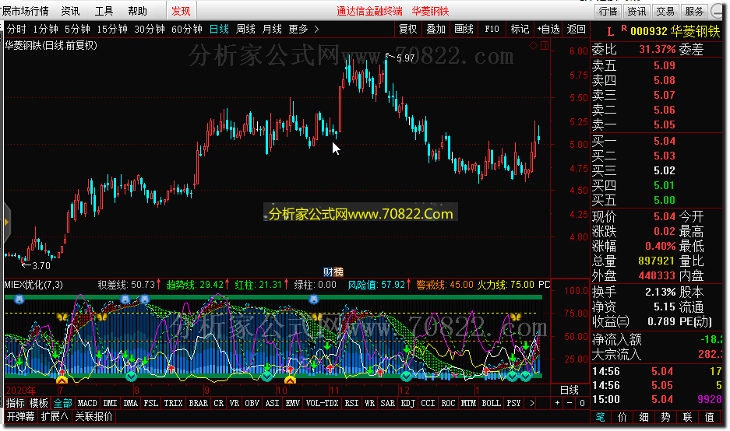Expand the left side panel arrow
This screenshot has width=730, height=431.
(6, 223)
